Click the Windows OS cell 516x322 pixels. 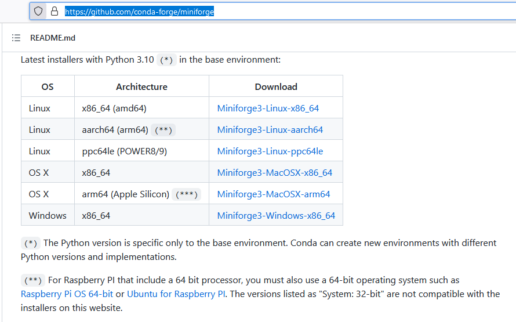(48, 216)
